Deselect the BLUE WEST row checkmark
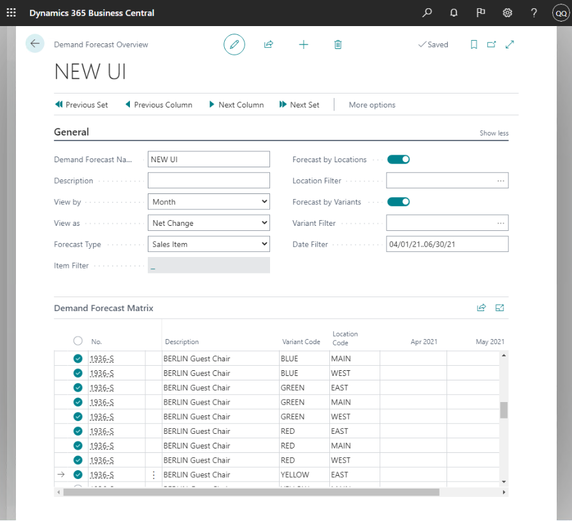Image resolution: width=572 pixels, height=521 pixels. pyautogui.click(x=78, y=373)
